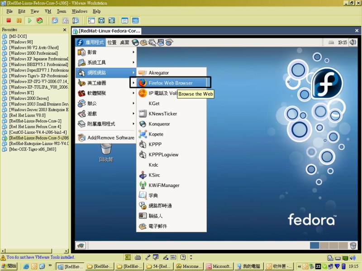This screenshot has height=271, width=362.
Task: Open Akregator from the Internet submenu
Action: 171,73
